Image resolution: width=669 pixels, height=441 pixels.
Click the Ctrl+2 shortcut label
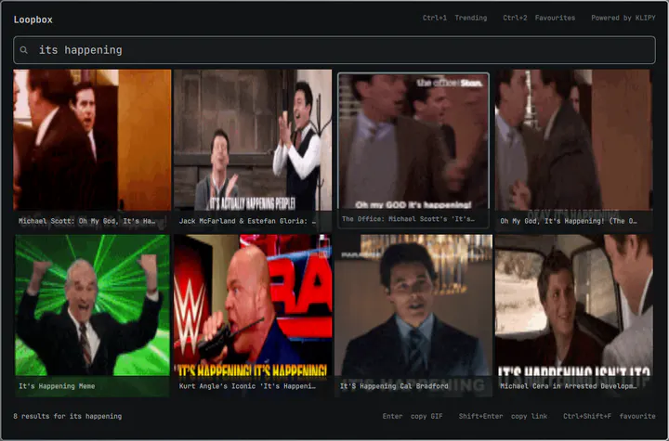coord(515,18)
